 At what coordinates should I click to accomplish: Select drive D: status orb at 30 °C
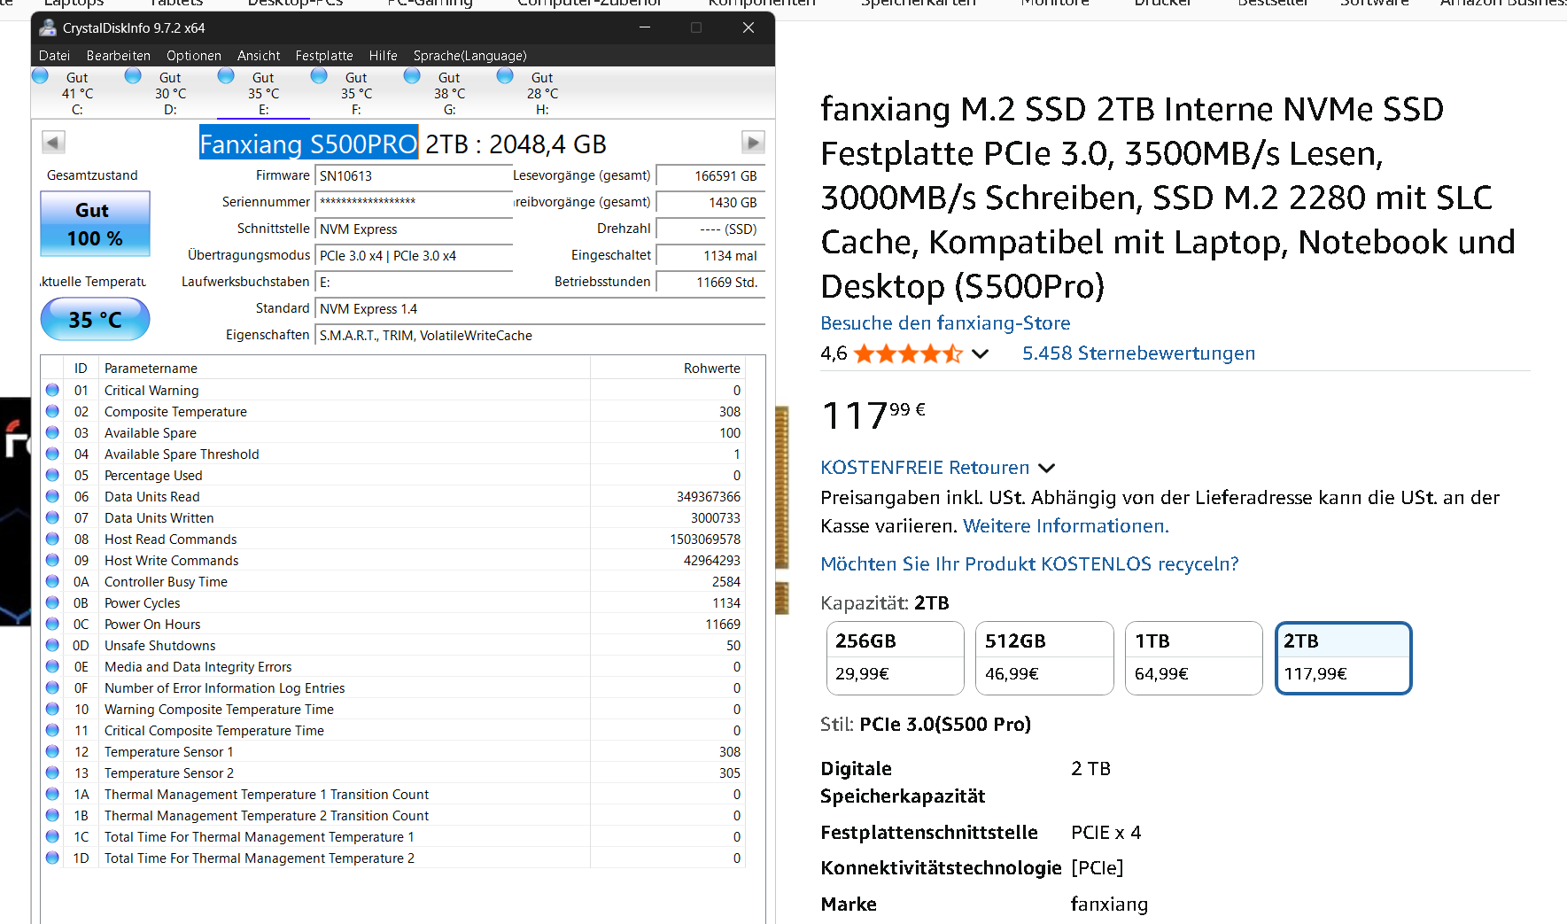(133, 76)
